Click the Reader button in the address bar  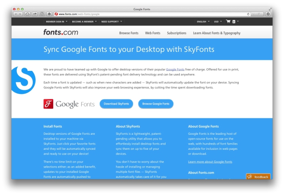point(257,14)
